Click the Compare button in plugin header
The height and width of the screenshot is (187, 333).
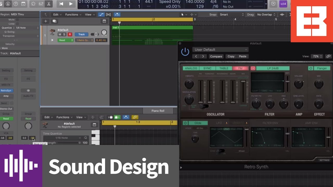pyautogui.click(x=216, y=56)
